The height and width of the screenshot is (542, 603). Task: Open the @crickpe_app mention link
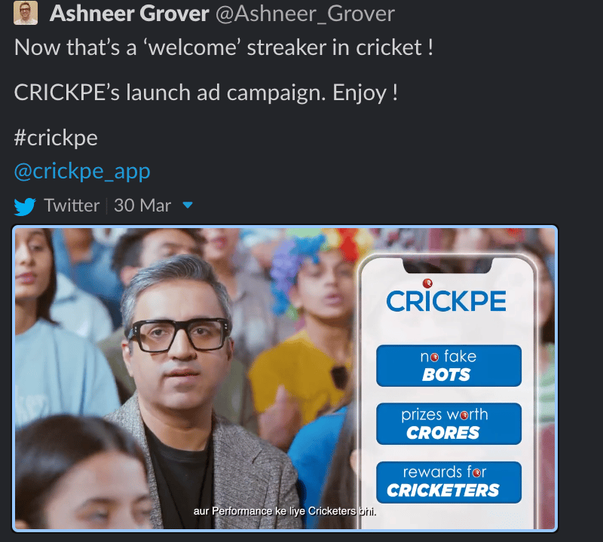(x=82, y=171)
